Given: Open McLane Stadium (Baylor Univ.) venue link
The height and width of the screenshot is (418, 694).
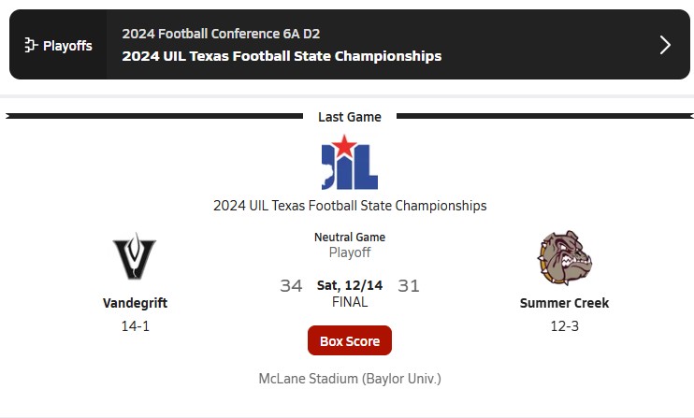Looking at the screenshot, I should tap(350, 379).
